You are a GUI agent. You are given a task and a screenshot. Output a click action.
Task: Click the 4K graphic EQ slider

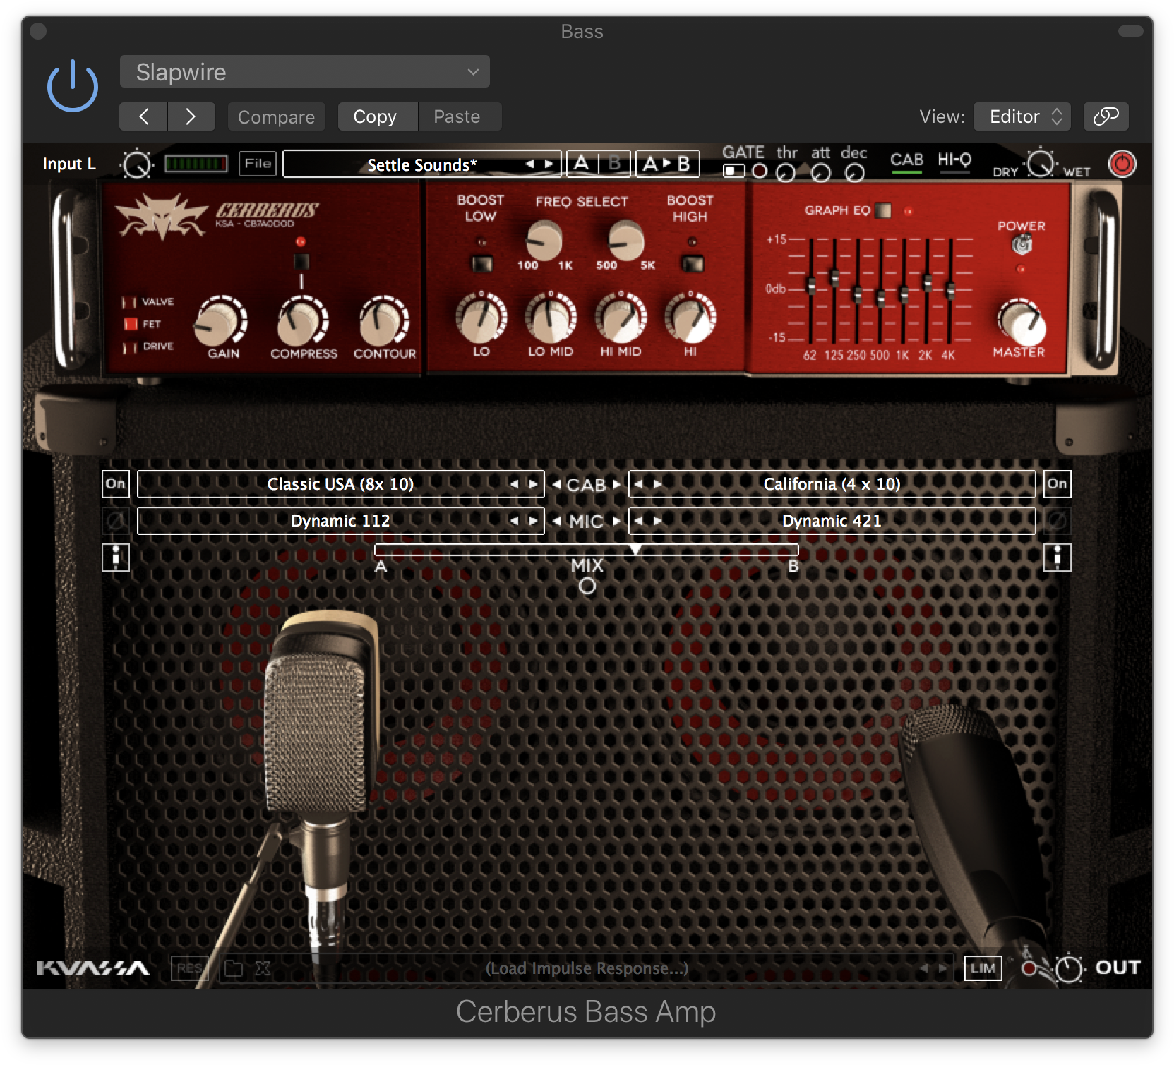950,291
